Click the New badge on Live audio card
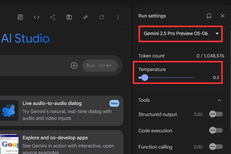The width and height of the screenshot is (231, 154). [x=114, y=103]
